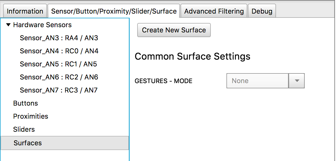Open the Sliders configuration section
Viewport: 336px width, 161px height.
[x=23, y=129]
